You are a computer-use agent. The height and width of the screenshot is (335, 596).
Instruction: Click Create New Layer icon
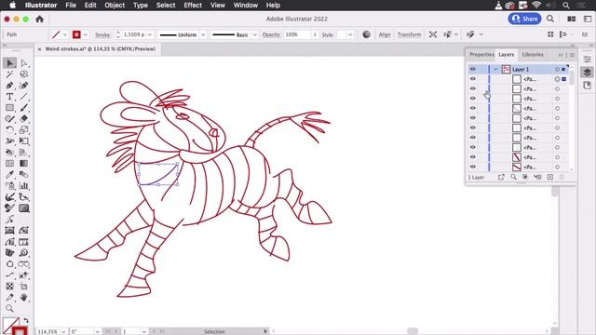tap(550, 177)
